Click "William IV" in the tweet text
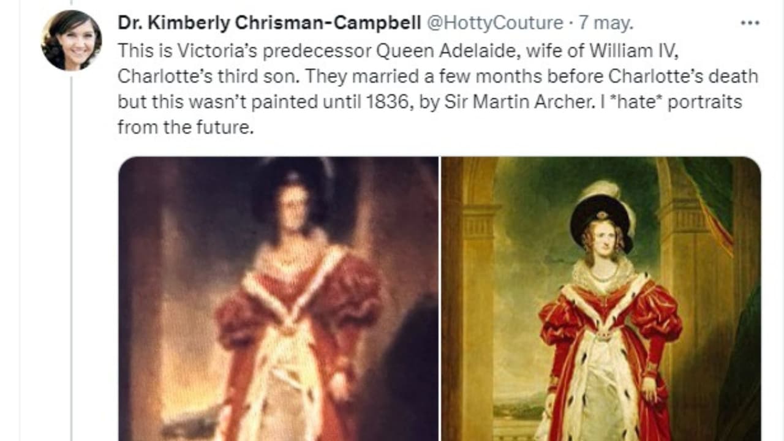 tap(633, 50)
